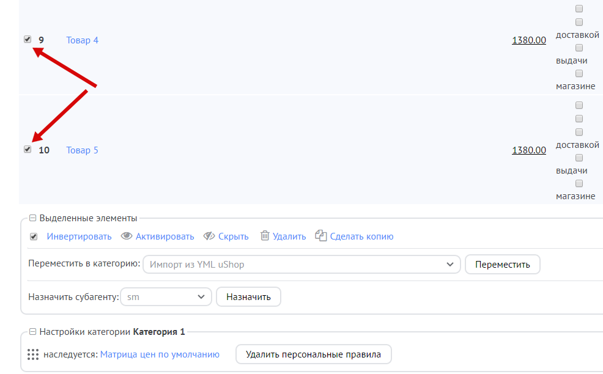
Task: Click Удалить персональные правила button
Action: [313, 354]
